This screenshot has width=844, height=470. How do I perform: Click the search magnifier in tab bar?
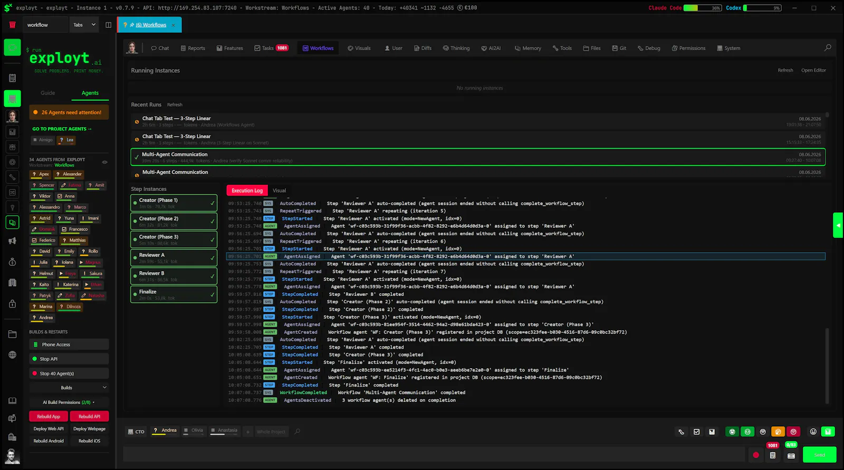tap(828, 48)
